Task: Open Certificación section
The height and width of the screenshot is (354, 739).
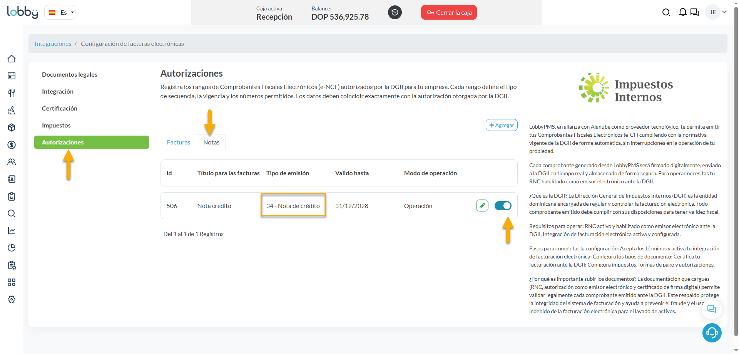Action: point(59,108)
